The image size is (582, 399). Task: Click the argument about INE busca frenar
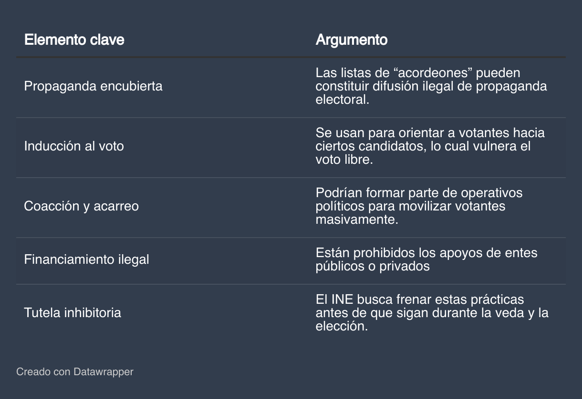coord(432,313)
